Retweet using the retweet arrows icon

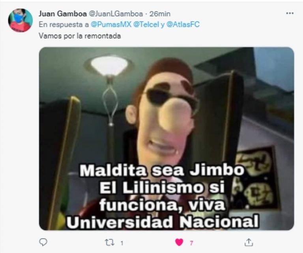[x=110, y=242]
